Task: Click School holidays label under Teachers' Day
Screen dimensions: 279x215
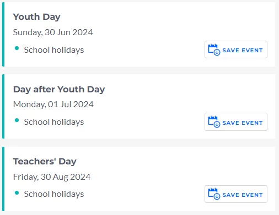Action: [x=54, y=194]
